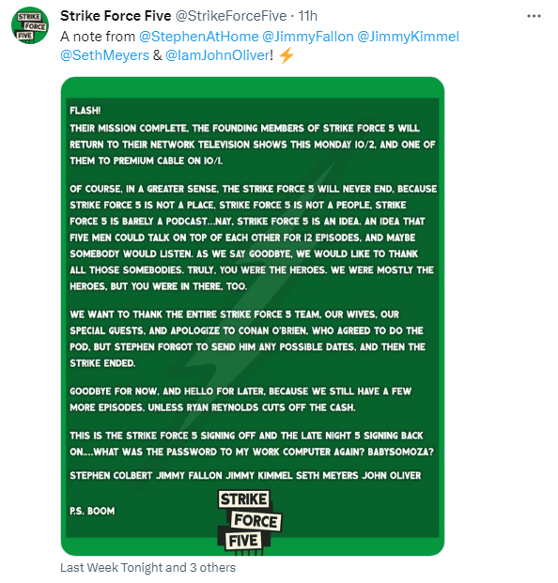Open the tweet via the 11h timestamp

pos(307,16)
